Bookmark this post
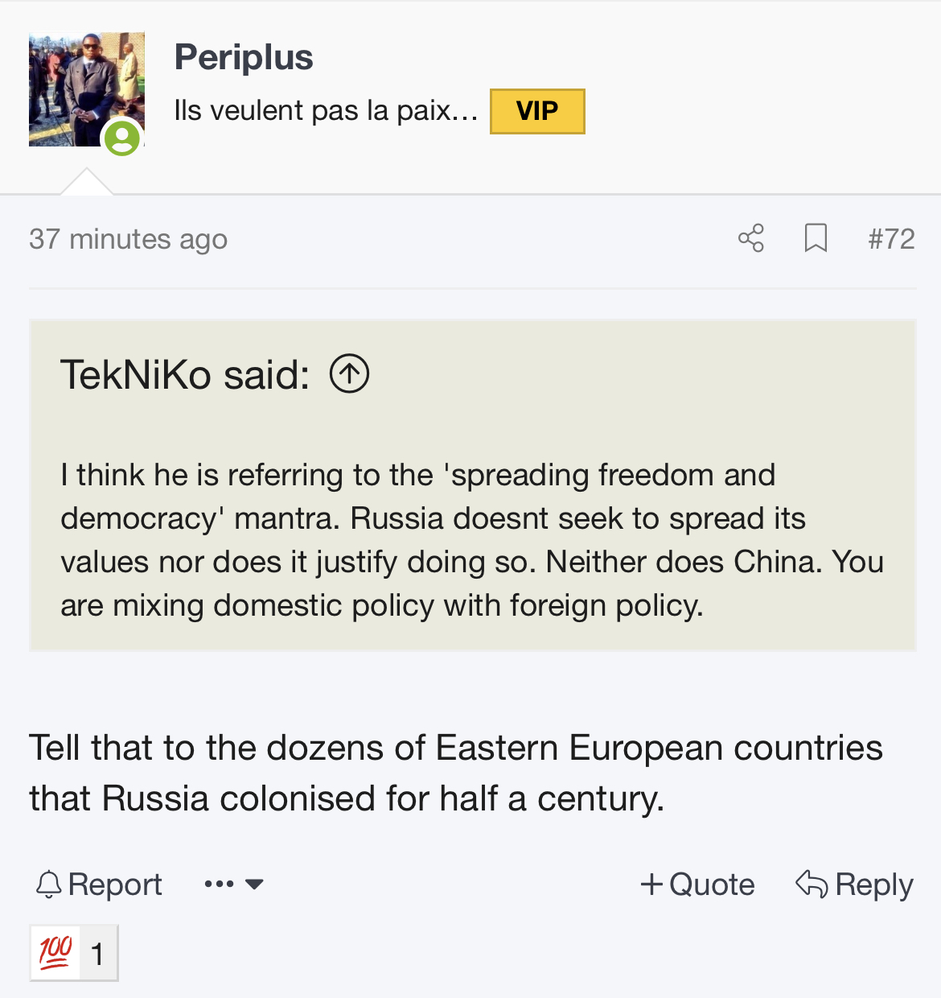Viewport: 941px width, 998px height. click(816, 238)
